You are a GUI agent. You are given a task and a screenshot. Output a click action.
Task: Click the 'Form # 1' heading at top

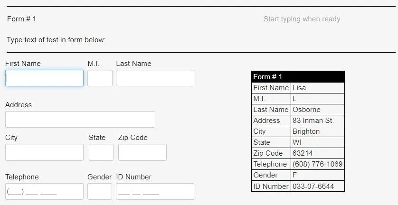(x=21, y=19)
